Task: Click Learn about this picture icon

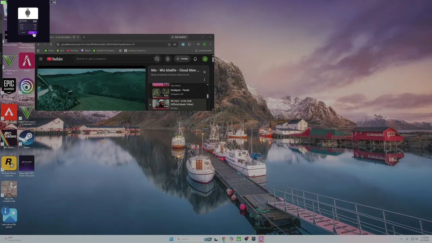Action: pos(9,218)
